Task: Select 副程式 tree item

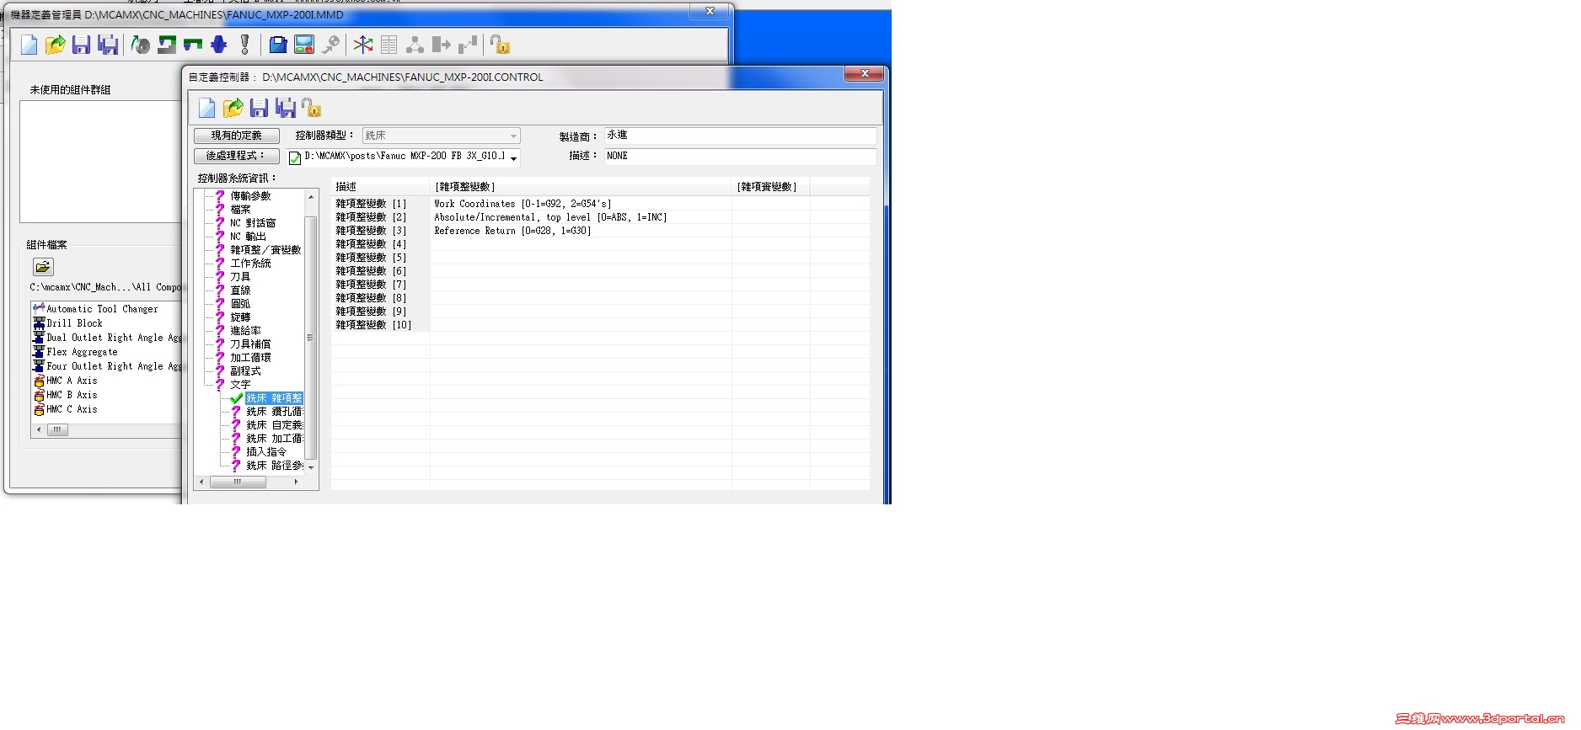Action: pos(245,371)
